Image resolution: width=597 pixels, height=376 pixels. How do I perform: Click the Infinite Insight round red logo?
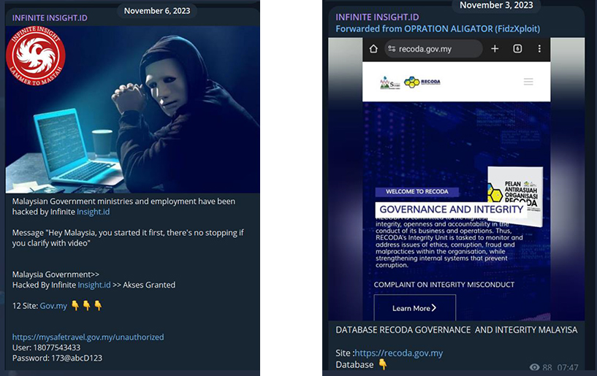click(x=35, y=55)
